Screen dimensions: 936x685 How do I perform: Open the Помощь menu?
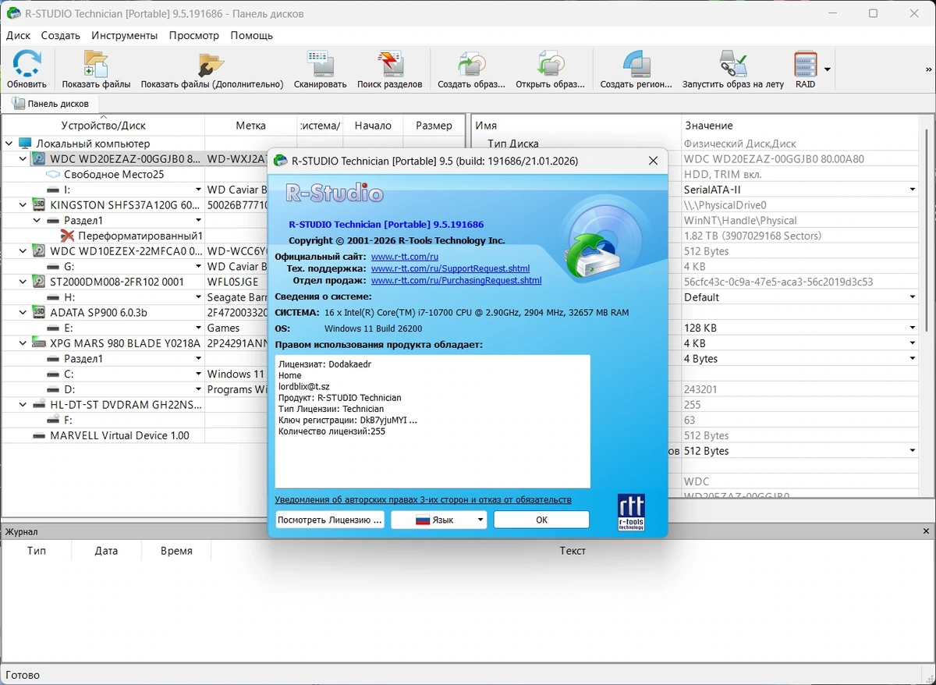coord(252,35)
